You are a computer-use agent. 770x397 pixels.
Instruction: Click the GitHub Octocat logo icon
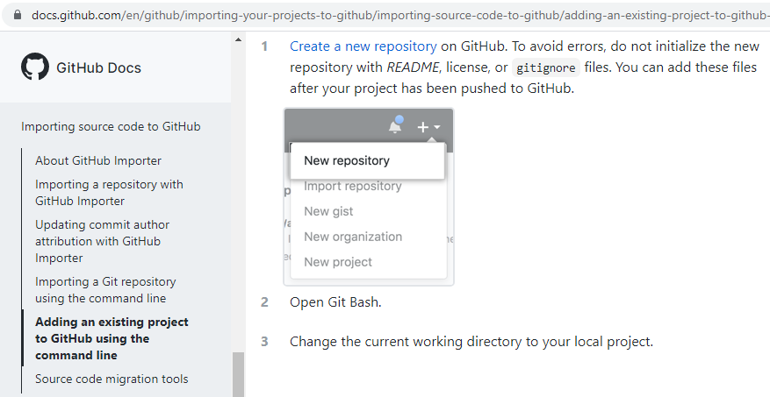(x=35, y=67)
